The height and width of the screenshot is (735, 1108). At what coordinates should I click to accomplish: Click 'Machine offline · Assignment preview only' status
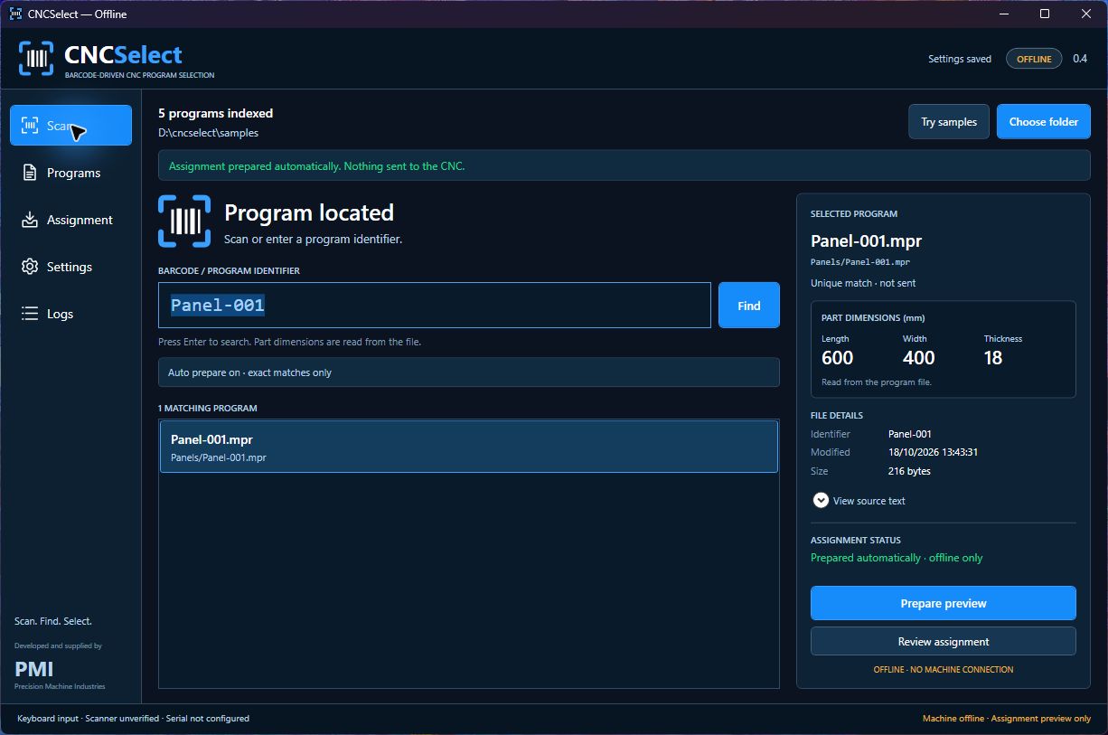click(1007, 719)
